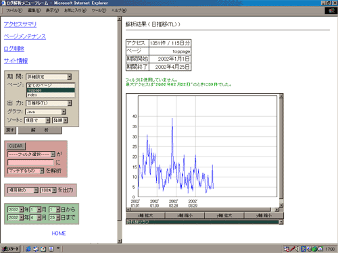The image size is (338, 253).
Task: Click the 戻す button
Action: pos(10,130)
